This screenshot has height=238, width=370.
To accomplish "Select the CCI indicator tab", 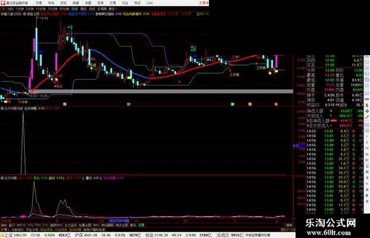I will (45, 225).
